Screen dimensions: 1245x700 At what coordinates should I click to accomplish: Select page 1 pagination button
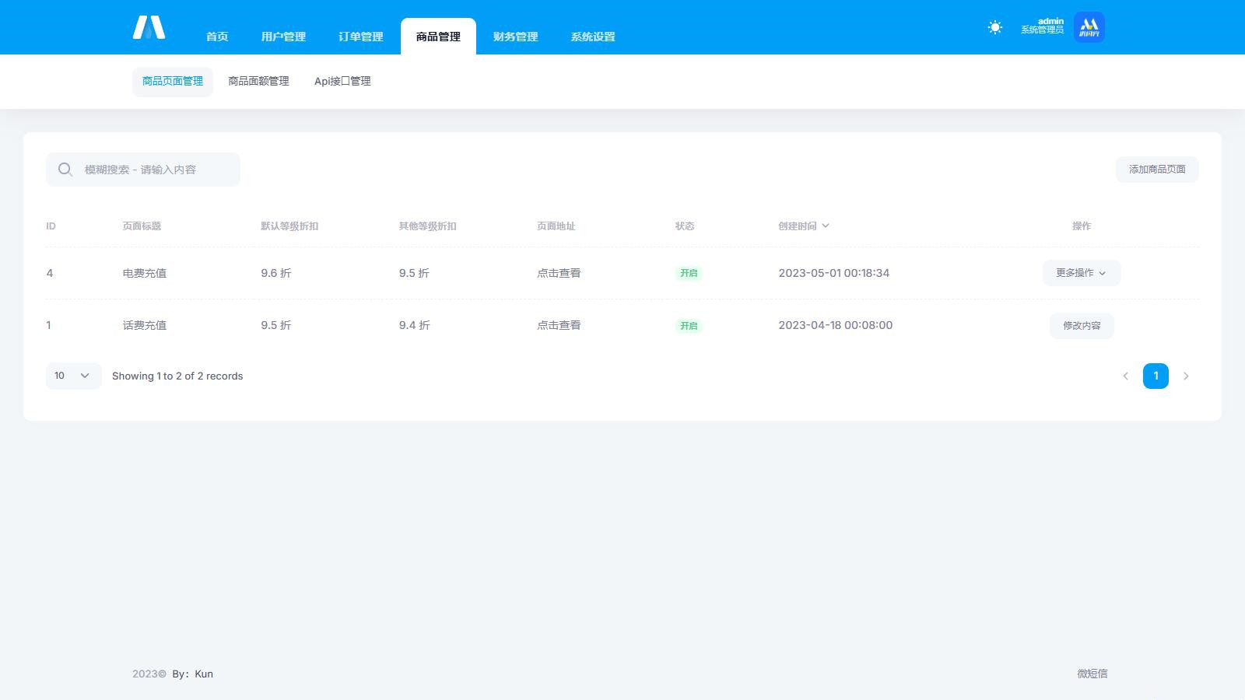click(x=1156, y=376)
